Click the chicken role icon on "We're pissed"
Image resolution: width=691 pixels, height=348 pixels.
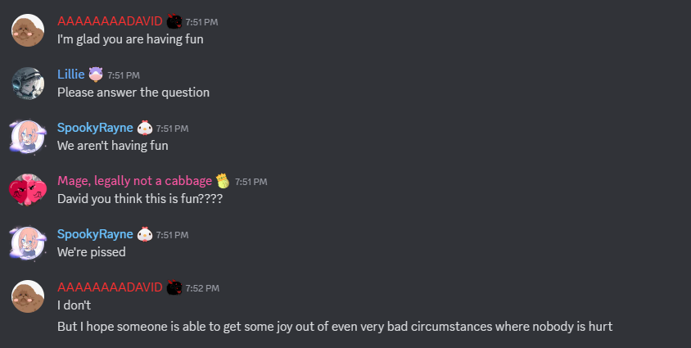[x=145, y=234]
